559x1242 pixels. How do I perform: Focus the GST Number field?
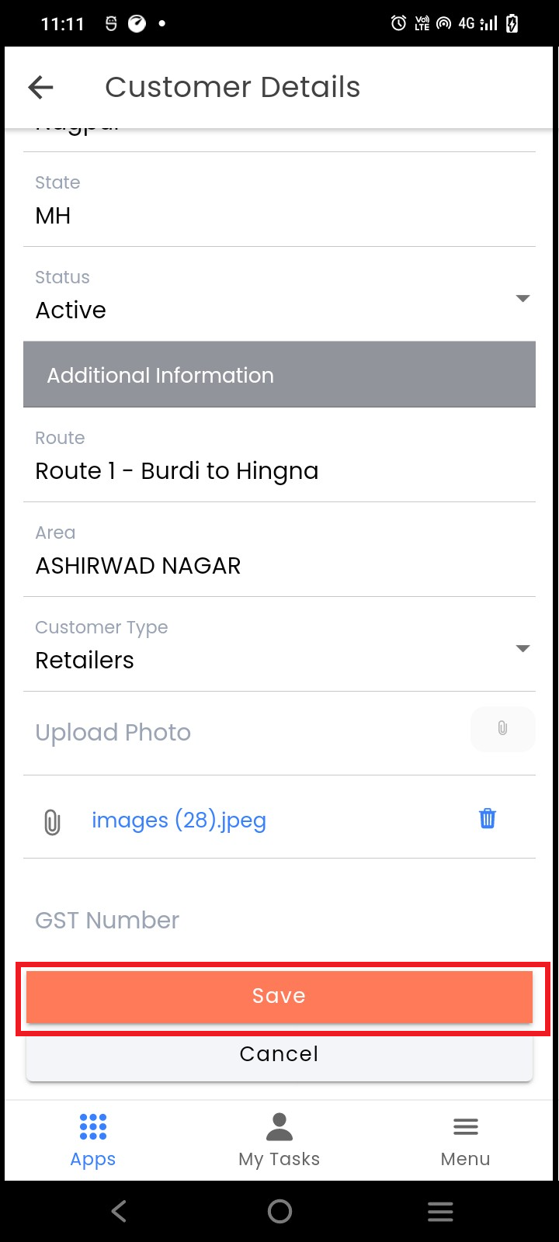279,921
